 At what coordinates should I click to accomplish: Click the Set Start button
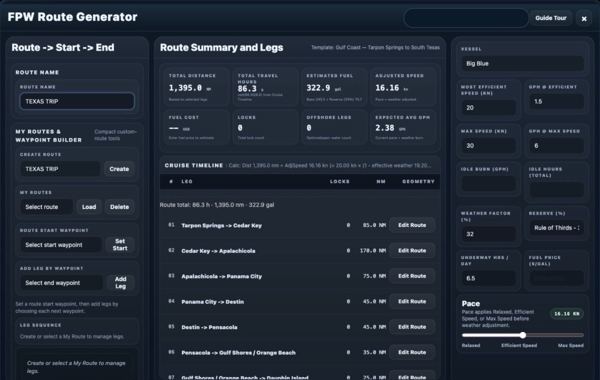tap(120, 244)
